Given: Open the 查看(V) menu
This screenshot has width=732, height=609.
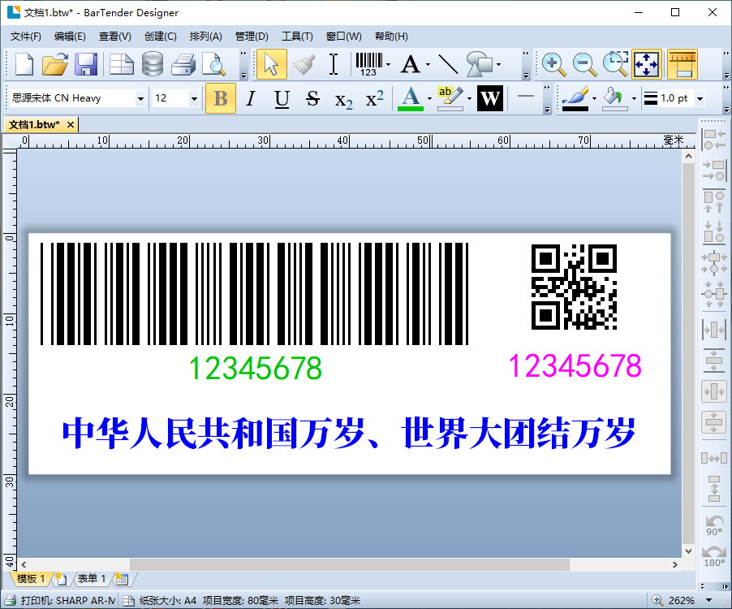Looking at the screenshot, I should pyautogui.click(x=115, y=37).
